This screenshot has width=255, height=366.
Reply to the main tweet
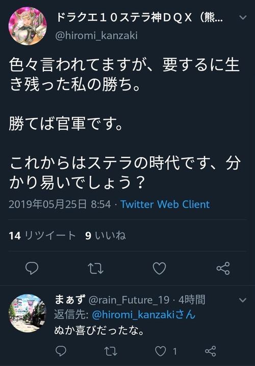tap(32, 268)
